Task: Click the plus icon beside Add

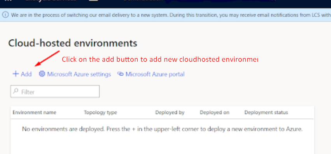Action: 16,74
